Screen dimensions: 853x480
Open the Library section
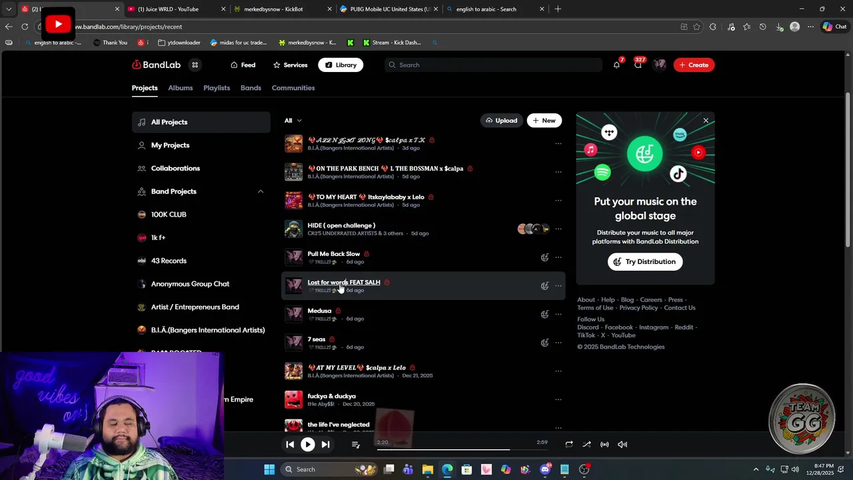[341, 65]
